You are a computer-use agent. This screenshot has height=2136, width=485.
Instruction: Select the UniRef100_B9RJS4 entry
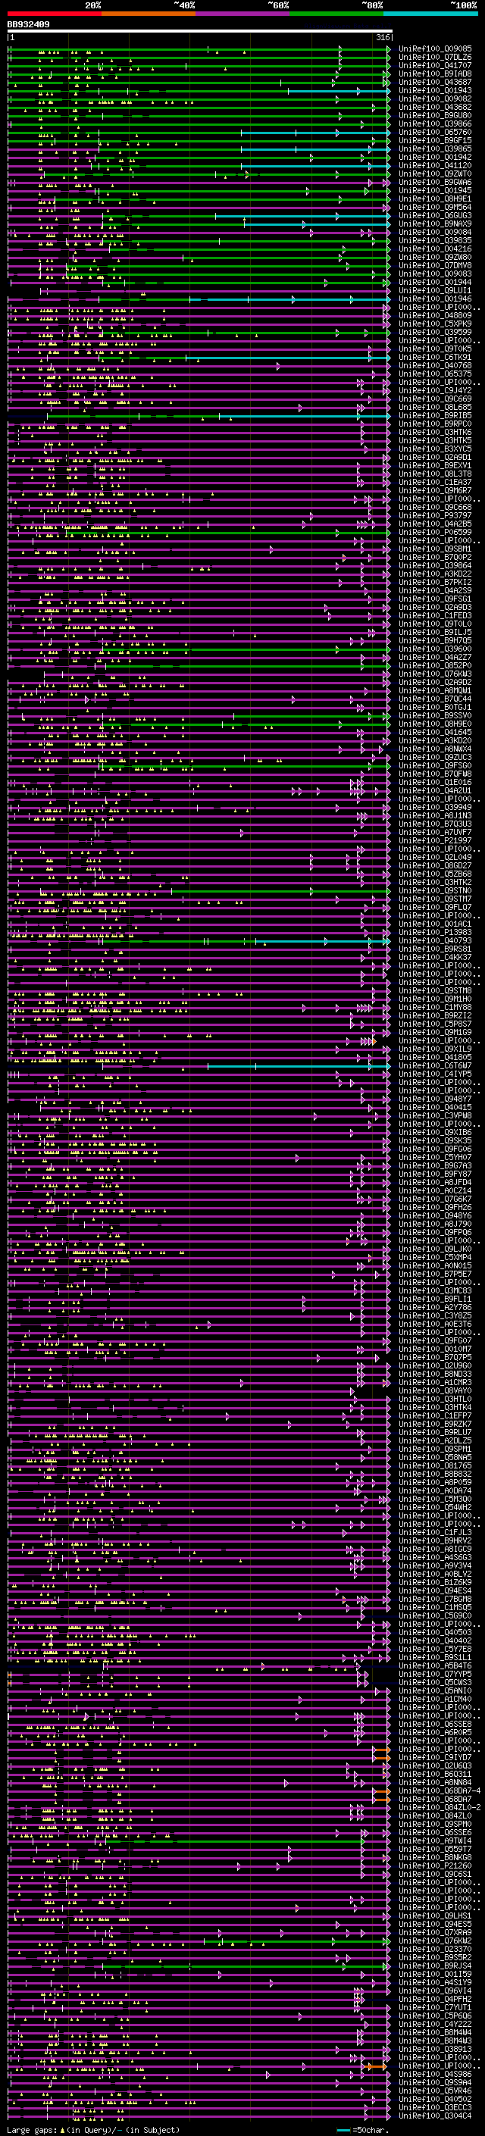pyautogui.click(x=434, y=1966)
